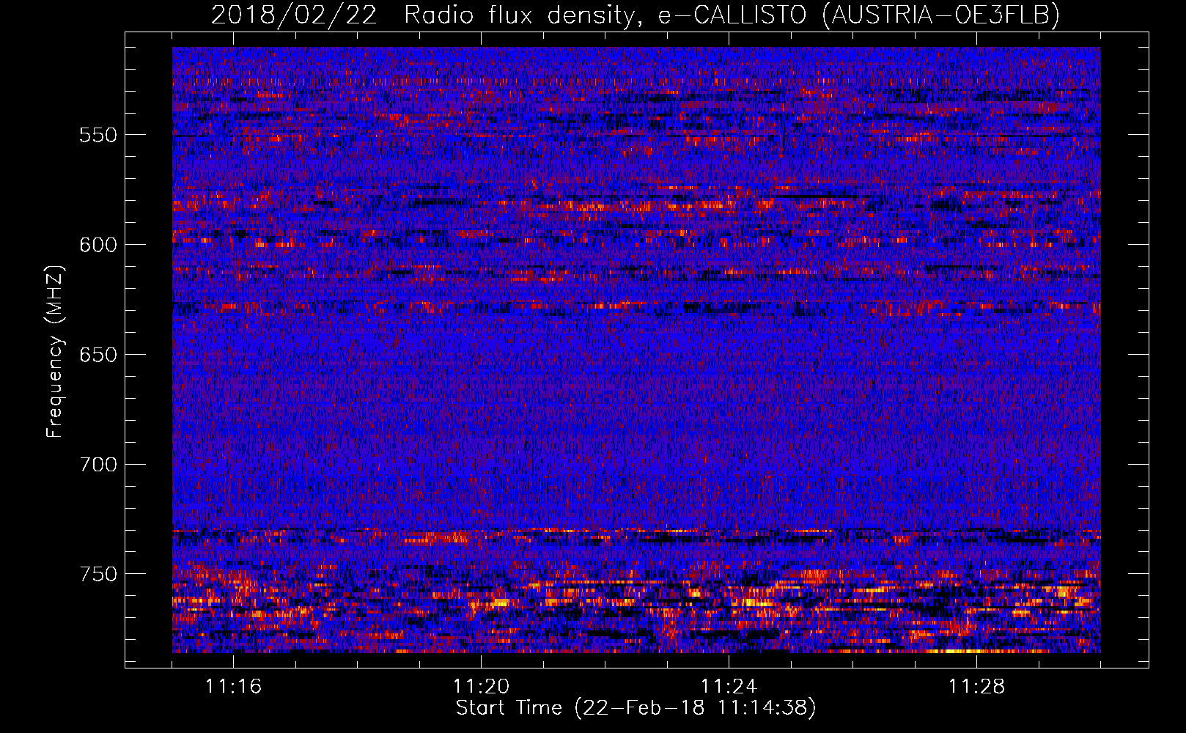Select the 550 frequency axis label
The width and height of the screenshot is (1186, 733).
(x=98, y=136)
